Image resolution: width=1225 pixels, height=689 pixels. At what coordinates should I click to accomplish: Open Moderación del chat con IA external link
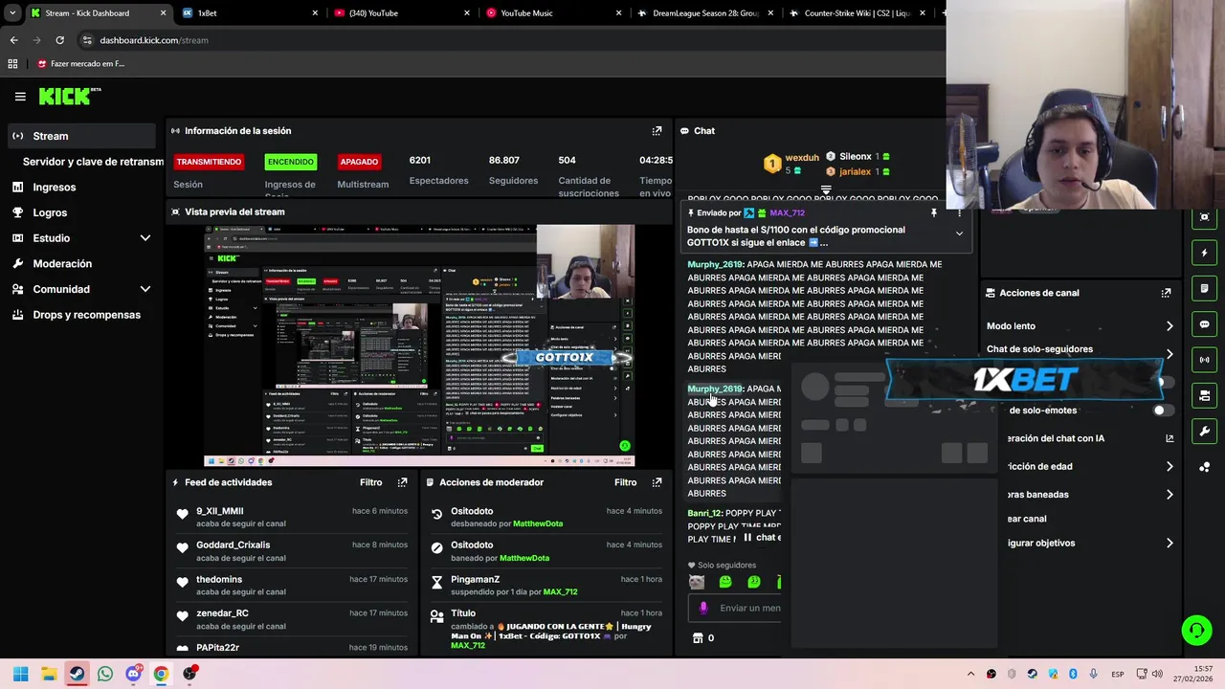click(1169, 438)
